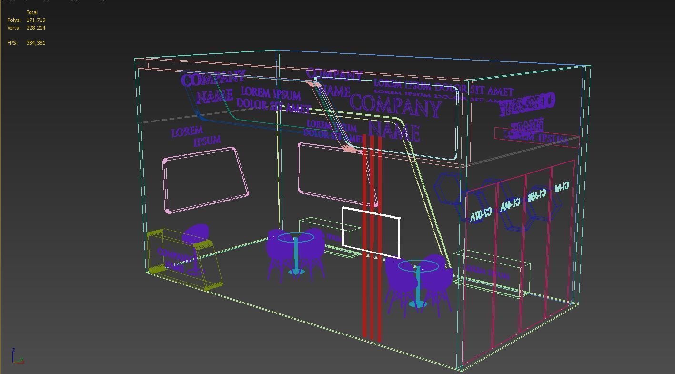Select the large central 'COMPANY' text object
This screenshot has width=675, height=374.
click(395, 106)
